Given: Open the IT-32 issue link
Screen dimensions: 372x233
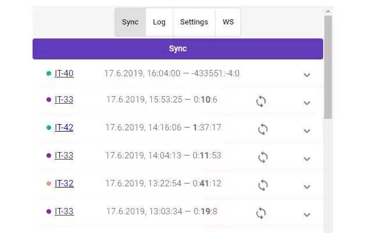Looking at the screenshot, I should tap(64, 183).
